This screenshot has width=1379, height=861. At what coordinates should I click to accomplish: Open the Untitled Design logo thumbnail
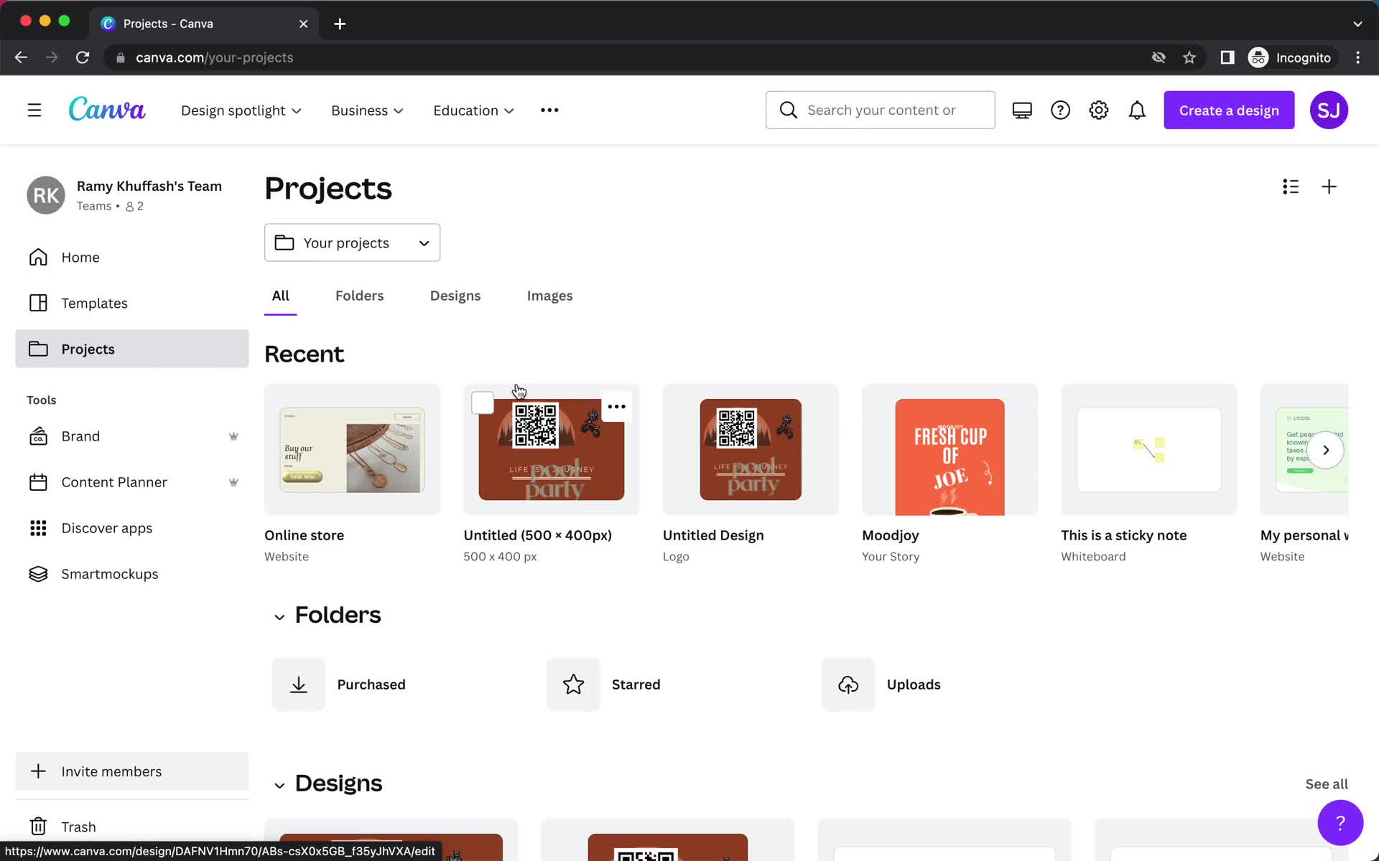click(751, 450)
